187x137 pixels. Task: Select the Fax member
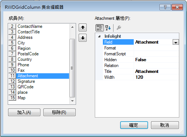[39, 70]
